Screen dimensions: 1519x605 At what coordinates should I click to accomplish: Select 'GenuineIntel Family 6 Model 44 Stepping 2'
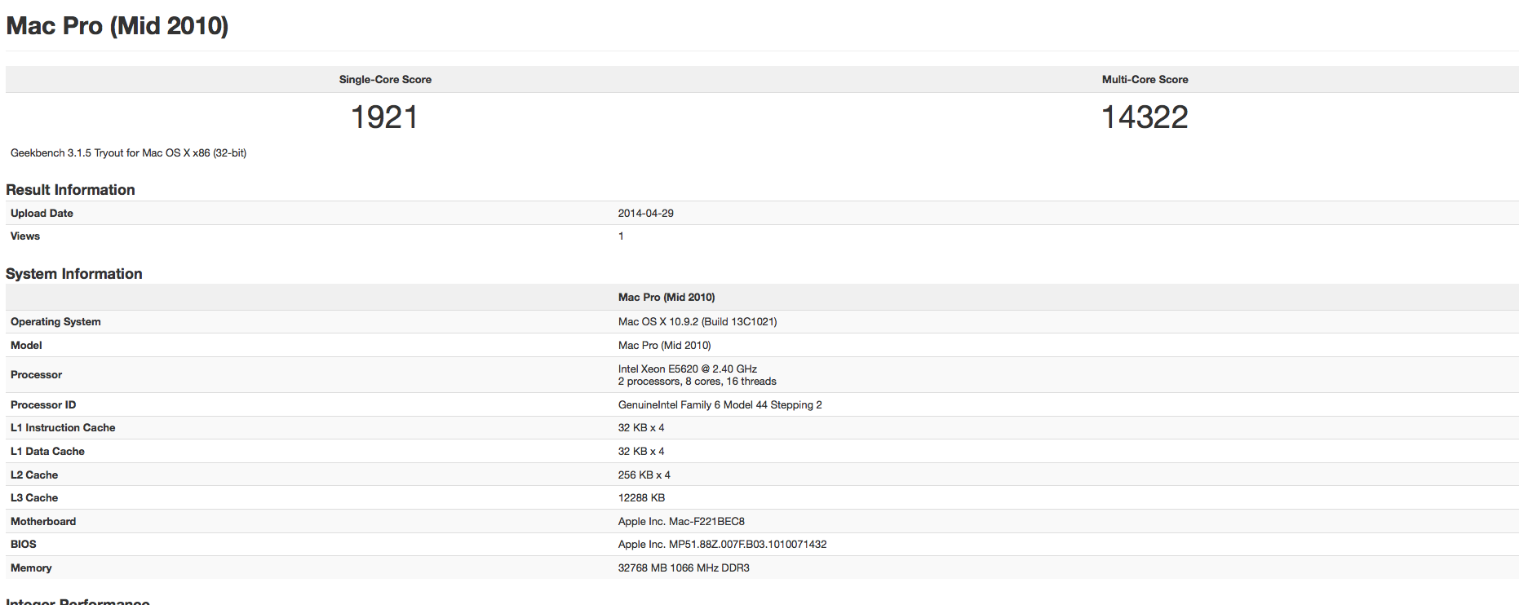(720, 405)
